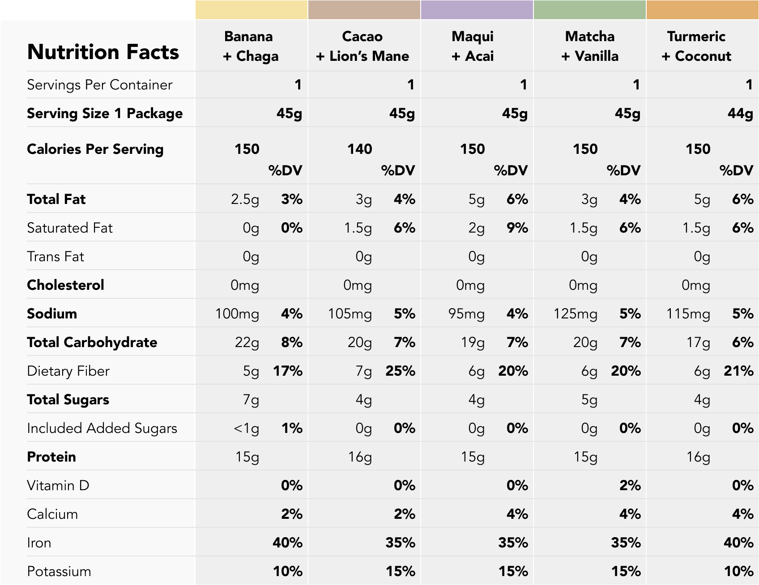Choose the Turmeric + Coconut column heading

696,46
